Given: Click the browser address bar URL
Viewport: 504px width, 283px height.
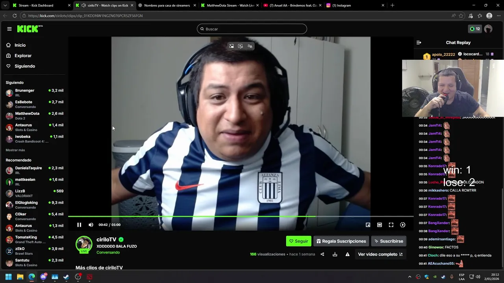Looking at the screenshot, I should click(x=85, y=16).
